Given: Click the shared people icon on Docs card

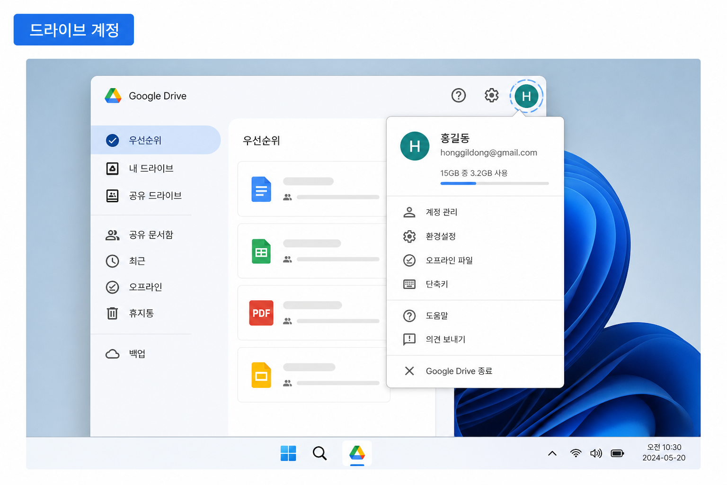Looking at the screenshot, I should tap(287, 198).
